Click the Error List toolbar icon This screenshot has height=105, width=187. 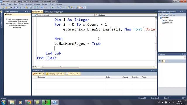(81, 8)
